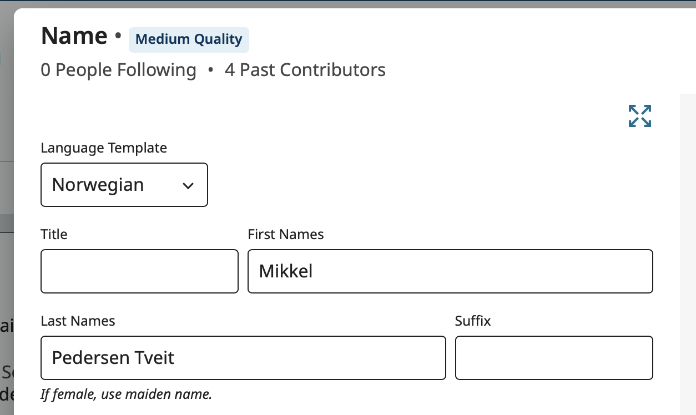Click the chevron arrow in the Norwegian selector
This screenshot has width=696, height=415.
(188, 186)
